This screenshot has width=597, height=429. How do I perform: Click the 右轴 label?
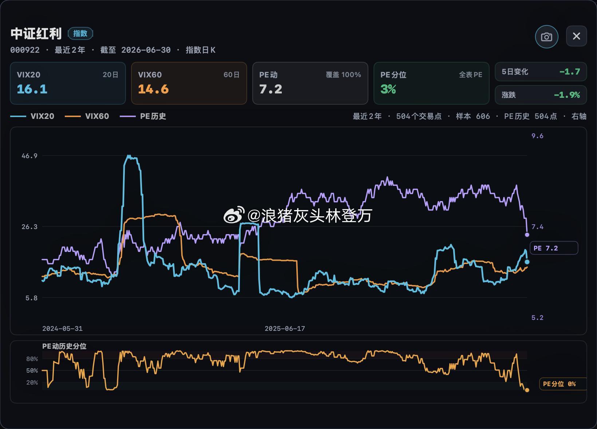pos(579,116)
